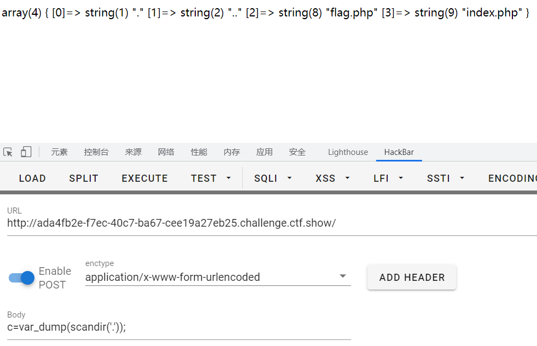The width and height of the screenshot is (537, 346).
Task: Expand the SQLI dropdown menu
Action: click(273, 178)
